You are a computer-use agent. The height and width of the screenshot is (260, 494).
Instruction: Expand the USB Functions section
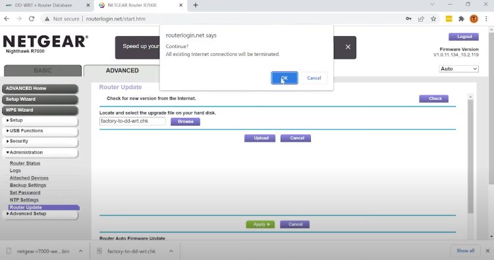coord(40,131)
